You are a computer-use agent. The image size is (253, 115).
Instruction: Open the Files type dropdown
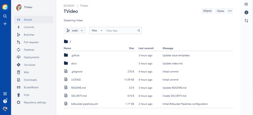(x=97, y=30)
